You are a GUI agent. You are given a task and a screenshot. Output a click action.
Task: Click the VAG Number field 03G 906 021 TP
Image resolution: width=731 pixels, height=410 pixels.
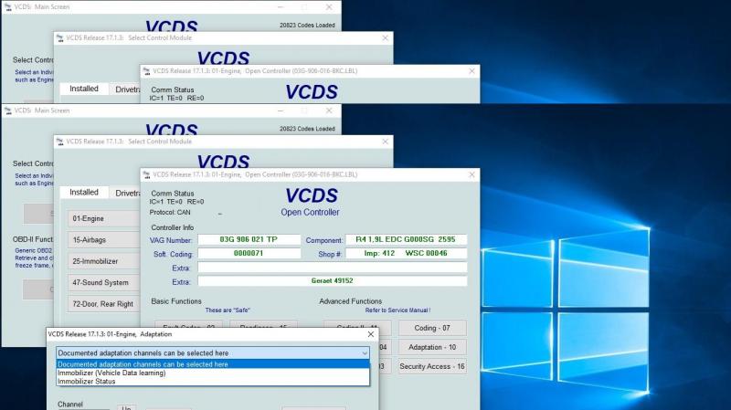click(x=249, y=239)
